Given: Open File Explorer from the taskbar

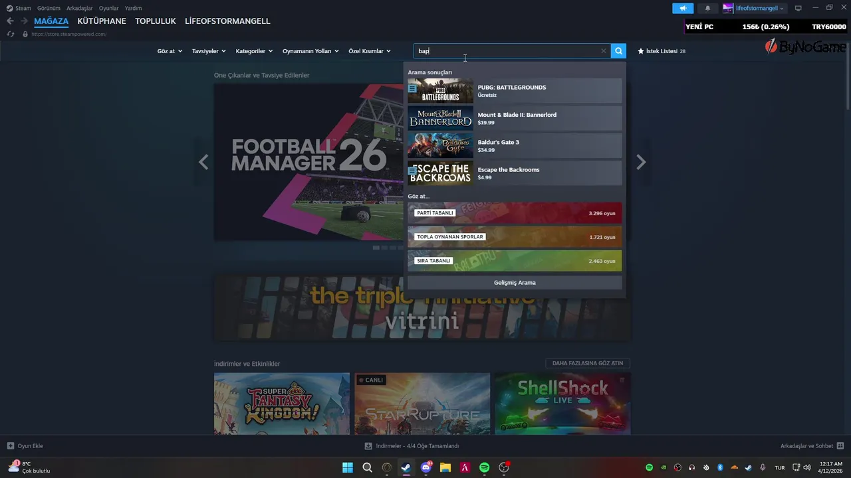Looking at the screenshot, I should [445, 467].
